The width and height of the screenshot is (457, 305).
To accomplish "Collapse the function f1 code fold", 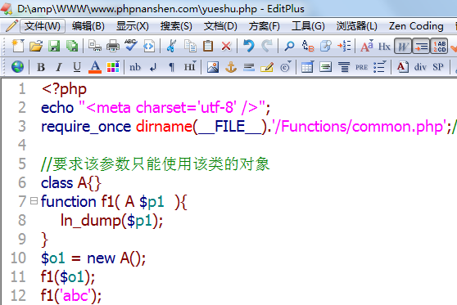I will click(34, 201).
